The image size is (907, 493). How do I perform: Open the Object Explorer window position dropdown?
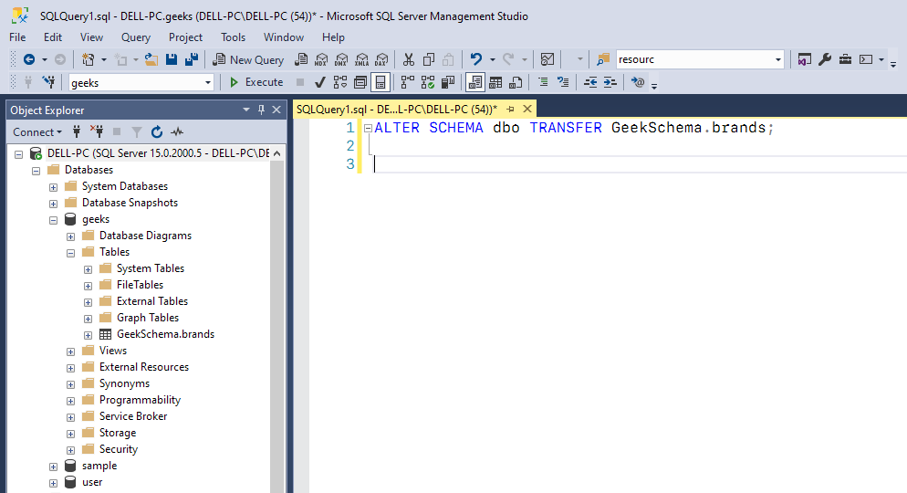click(x=245, y=110)
